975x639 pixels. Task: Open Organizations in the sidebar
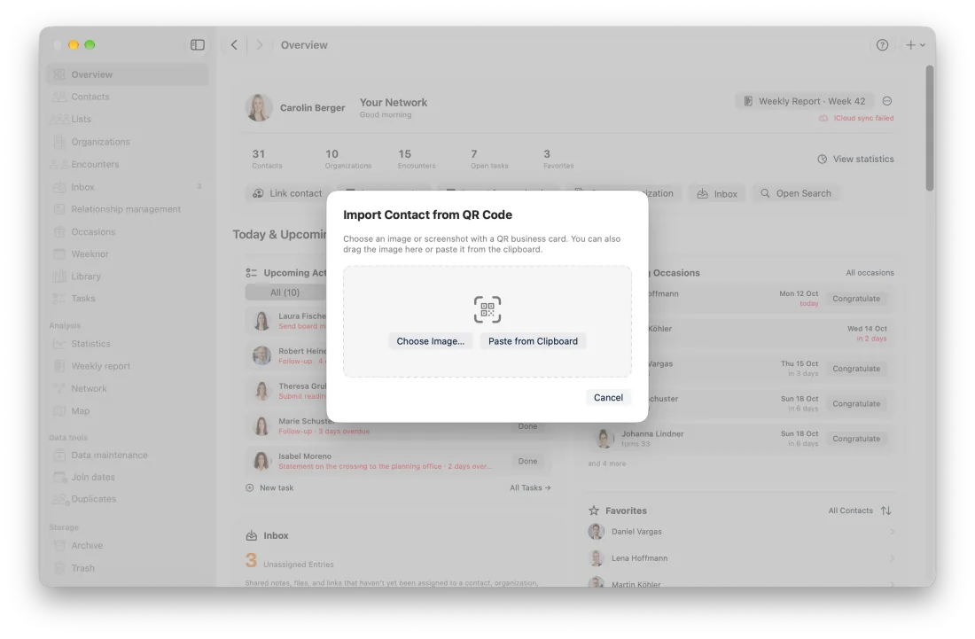[x=128, y=142]
